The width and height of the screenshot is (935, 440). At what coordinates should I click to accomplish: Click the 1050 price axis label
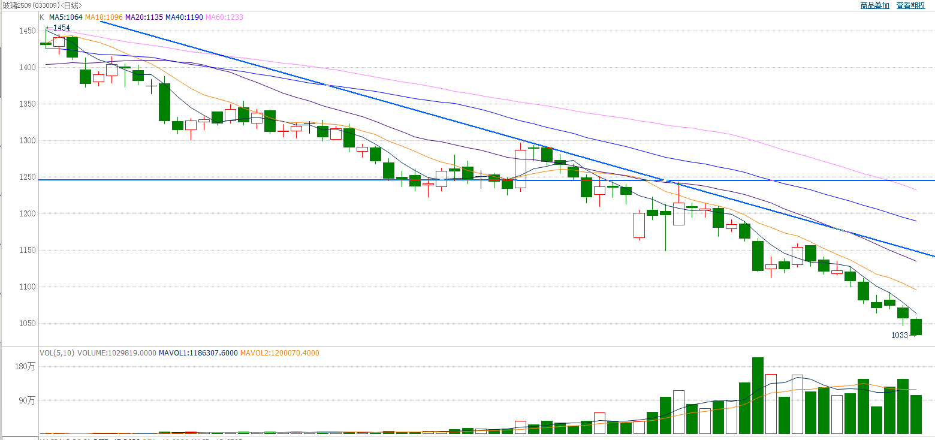coord(28,323)
